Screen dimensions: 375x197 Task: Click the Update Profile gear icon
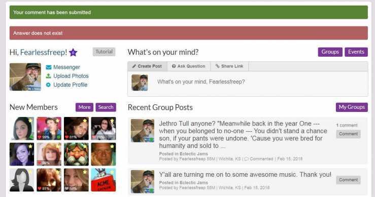coord(48,85)
